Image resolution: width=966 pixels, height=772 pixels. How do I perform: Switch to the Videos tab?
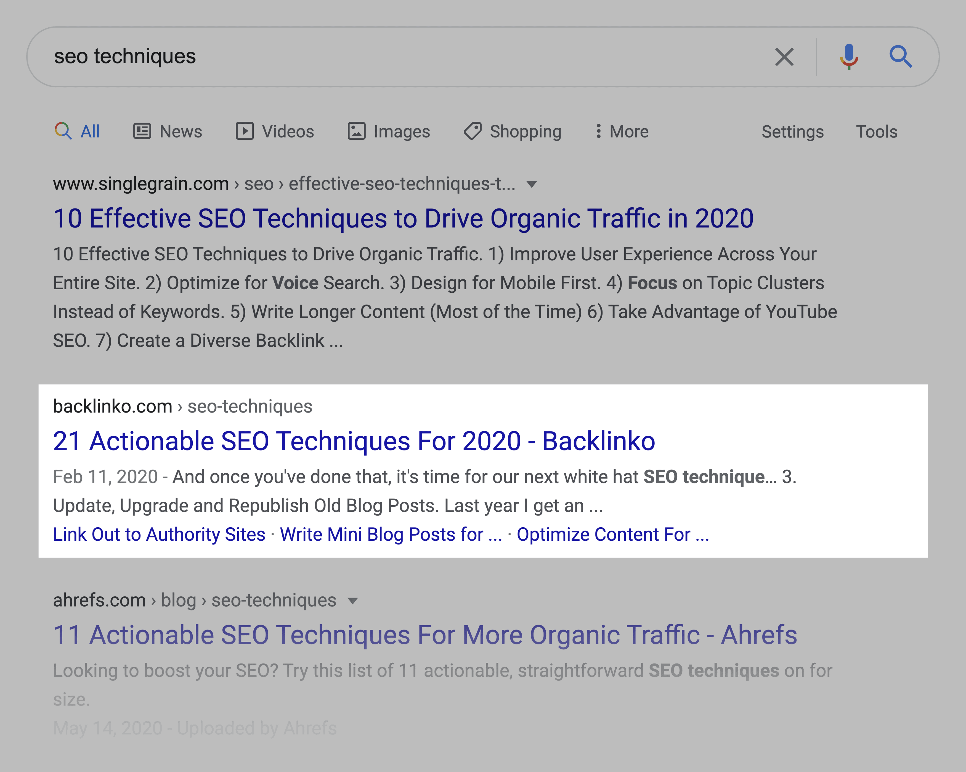275,131
